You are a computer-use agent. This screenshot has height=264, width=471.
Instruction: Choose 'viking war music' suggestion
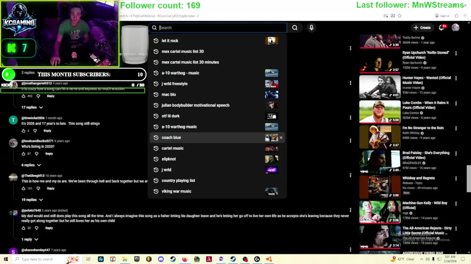[217, 191]
